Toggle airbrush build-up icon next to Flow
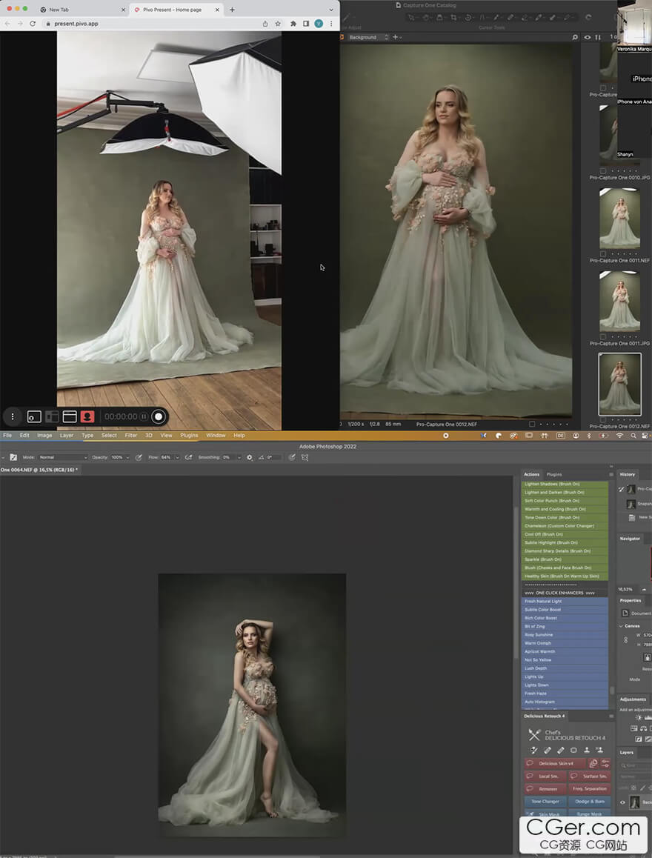The image size is (652, 858). pyautogui.click(x=189, y=457)
